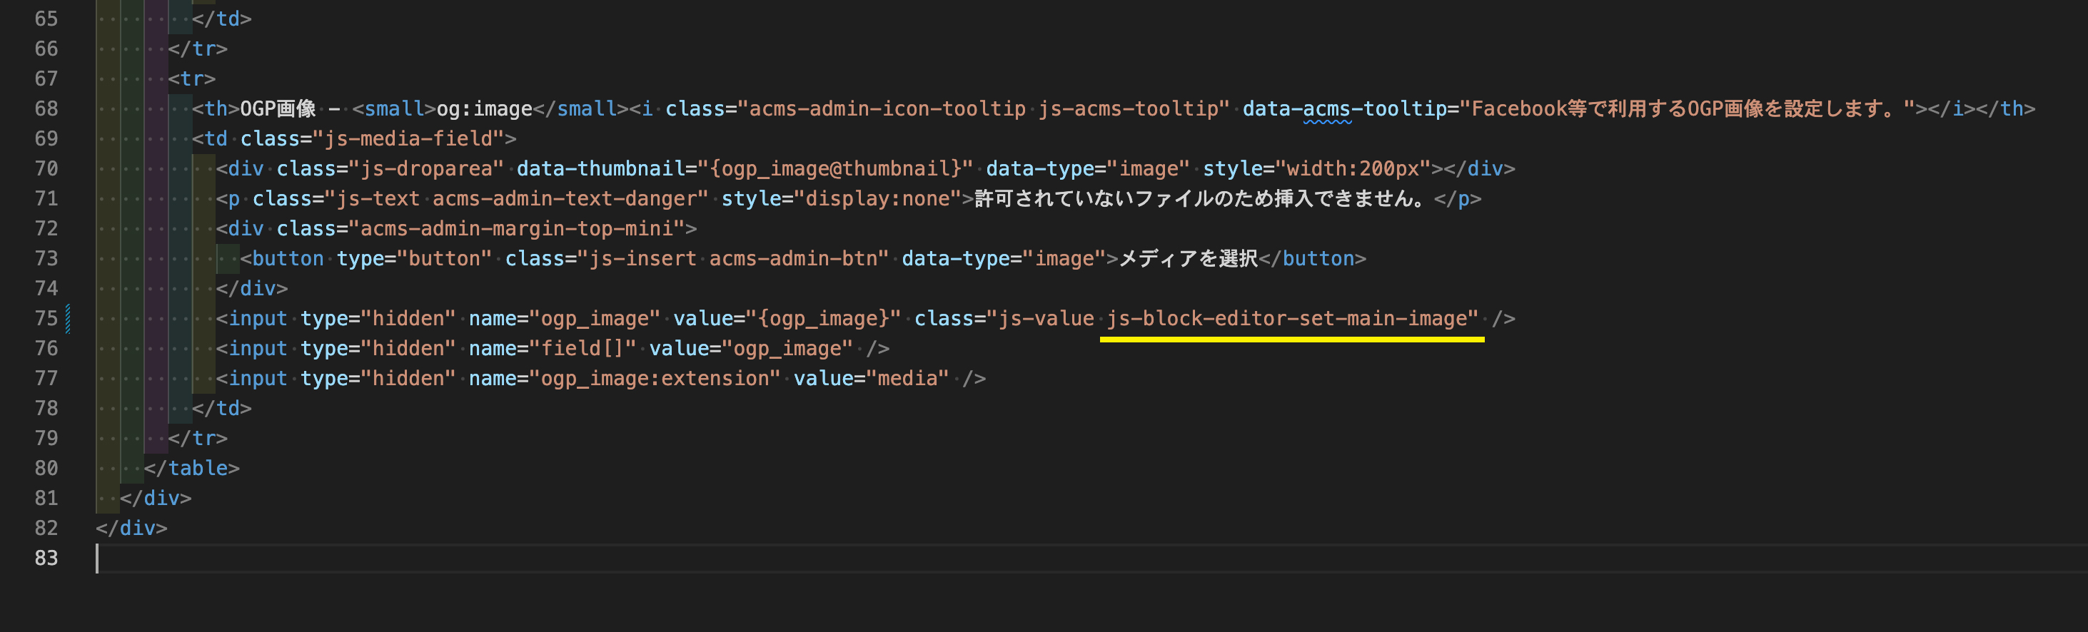Click the acms-admin-margin-top-mini class value
This screenshot has width=2088, height=632.
coord(516,228)
